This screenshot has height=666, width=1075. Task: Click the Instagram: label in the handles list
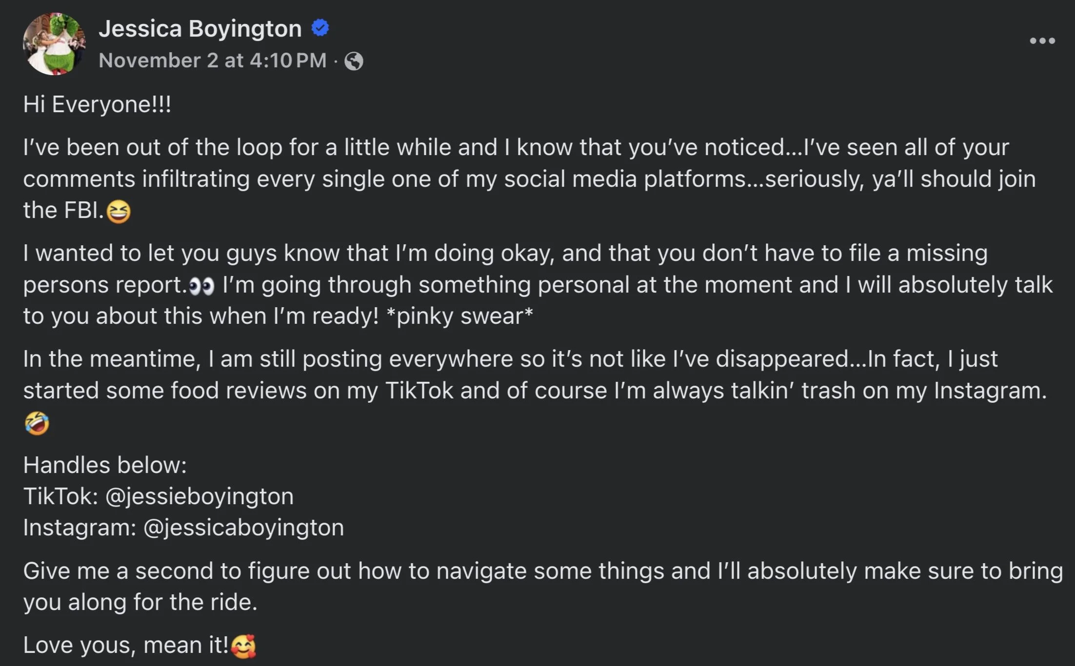pyautogui.click(x=80, y=528)
